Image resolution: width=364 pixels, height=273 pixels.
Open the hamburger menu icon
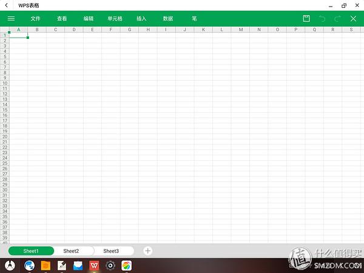point(11,19)
